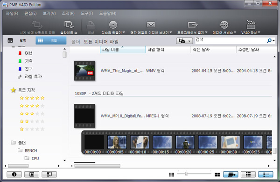
Task: Enable the detailed list view mode button
Action: coord(266,175)
